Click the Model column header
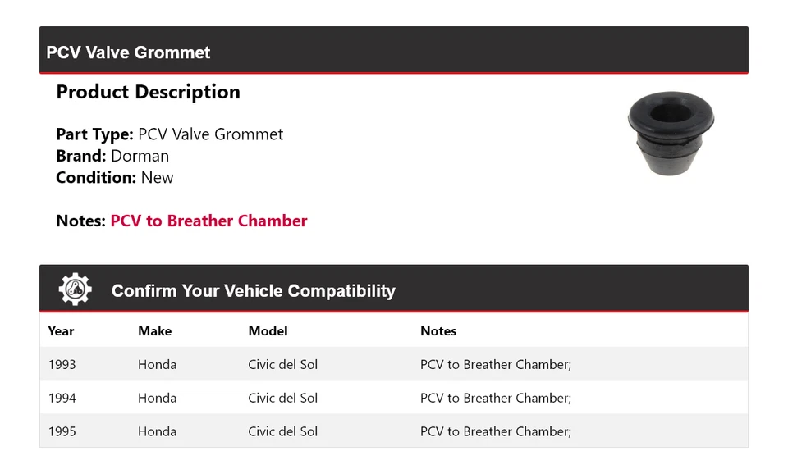 [268, 331]
